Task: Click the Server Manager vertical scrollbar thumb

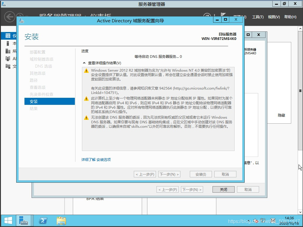Action: 300,91
